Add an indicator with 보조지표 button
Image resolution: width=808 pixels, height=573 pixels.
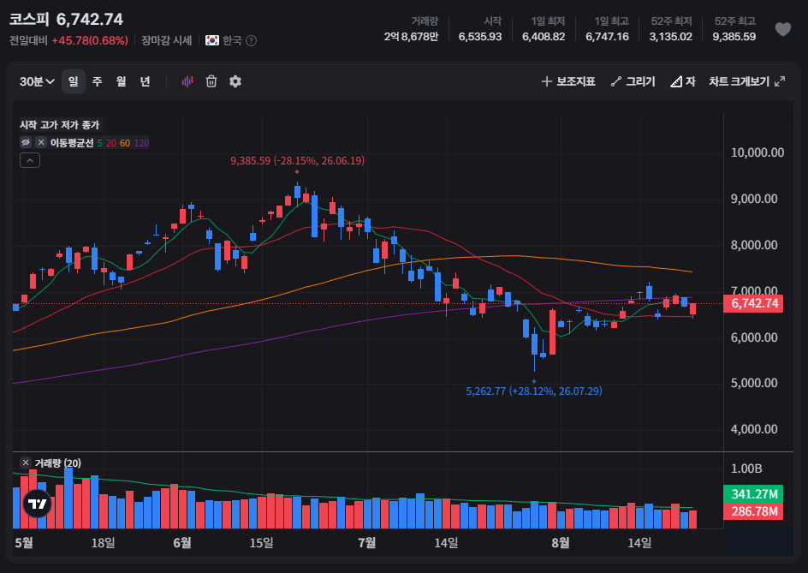tap(568, 81)
